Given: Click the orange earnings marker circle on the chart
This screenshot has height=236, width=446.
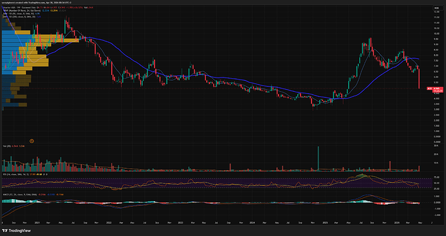Looking at the screenshot, I should pyautogui.click(x=32, y=141).
